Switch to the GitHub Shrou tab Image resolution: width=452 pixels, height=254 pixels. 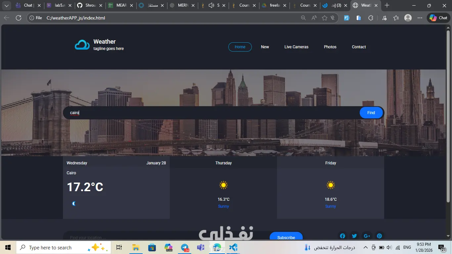point(90,5)
